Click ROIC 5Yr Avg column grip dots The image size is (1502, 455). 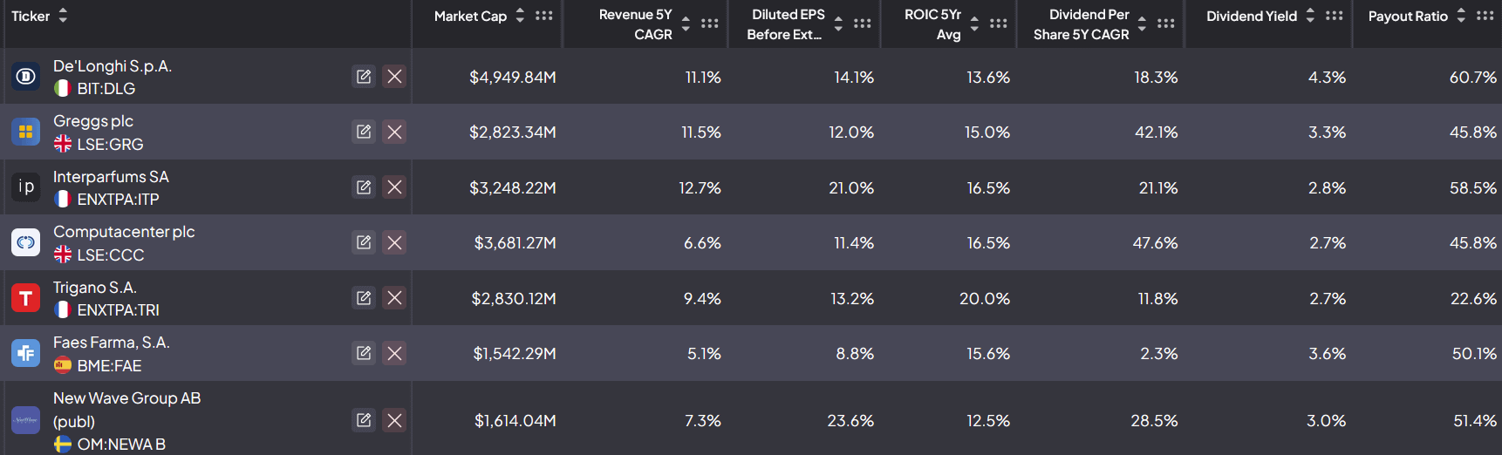point(999,24)
